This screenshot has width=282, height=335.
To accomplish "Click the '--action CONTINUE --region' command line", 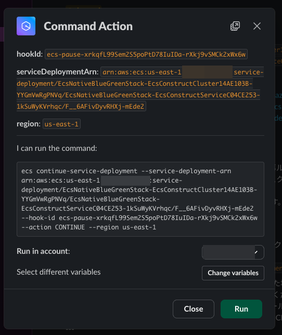I will [88, 227].
